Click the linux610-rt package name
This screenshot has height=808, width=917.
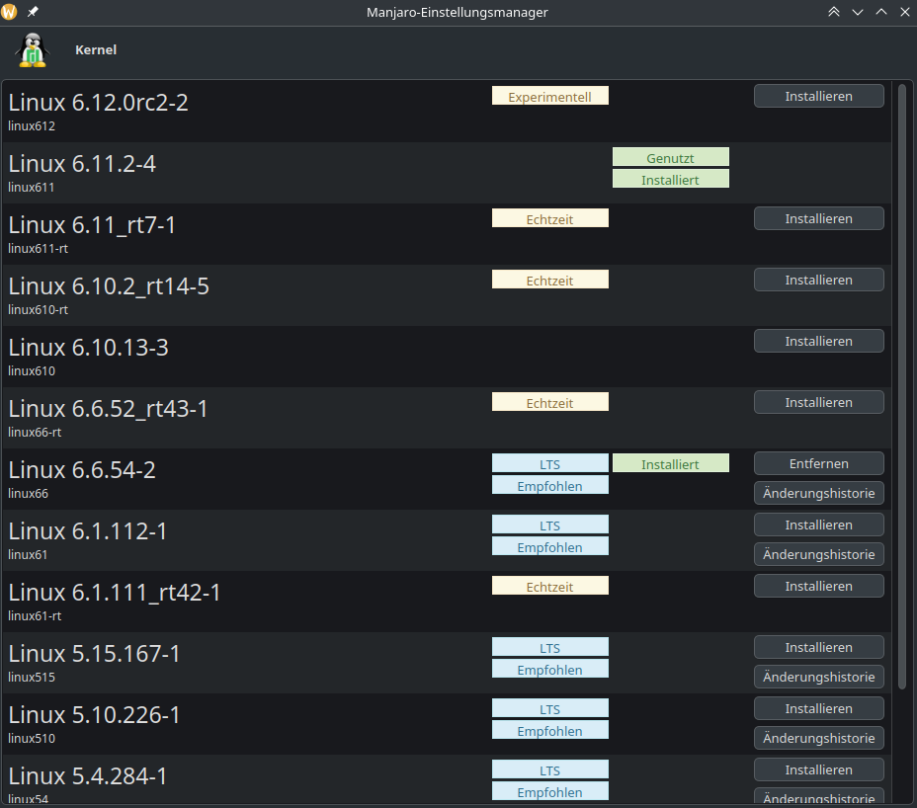pos(38,310)
